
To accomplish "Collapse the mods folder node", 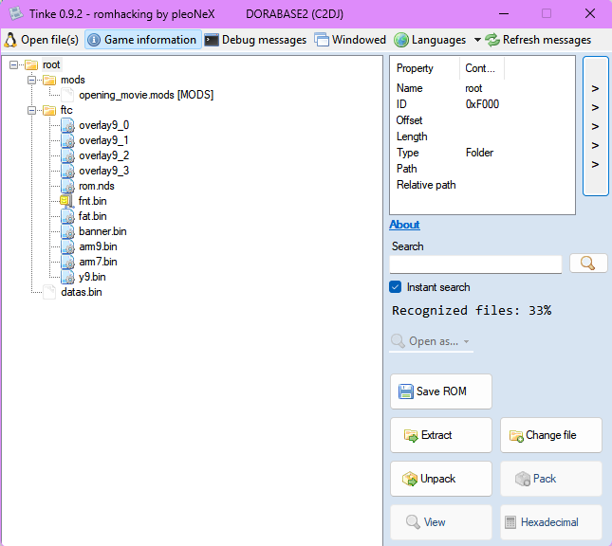I will pyautogui.click(x=31, y=80).
